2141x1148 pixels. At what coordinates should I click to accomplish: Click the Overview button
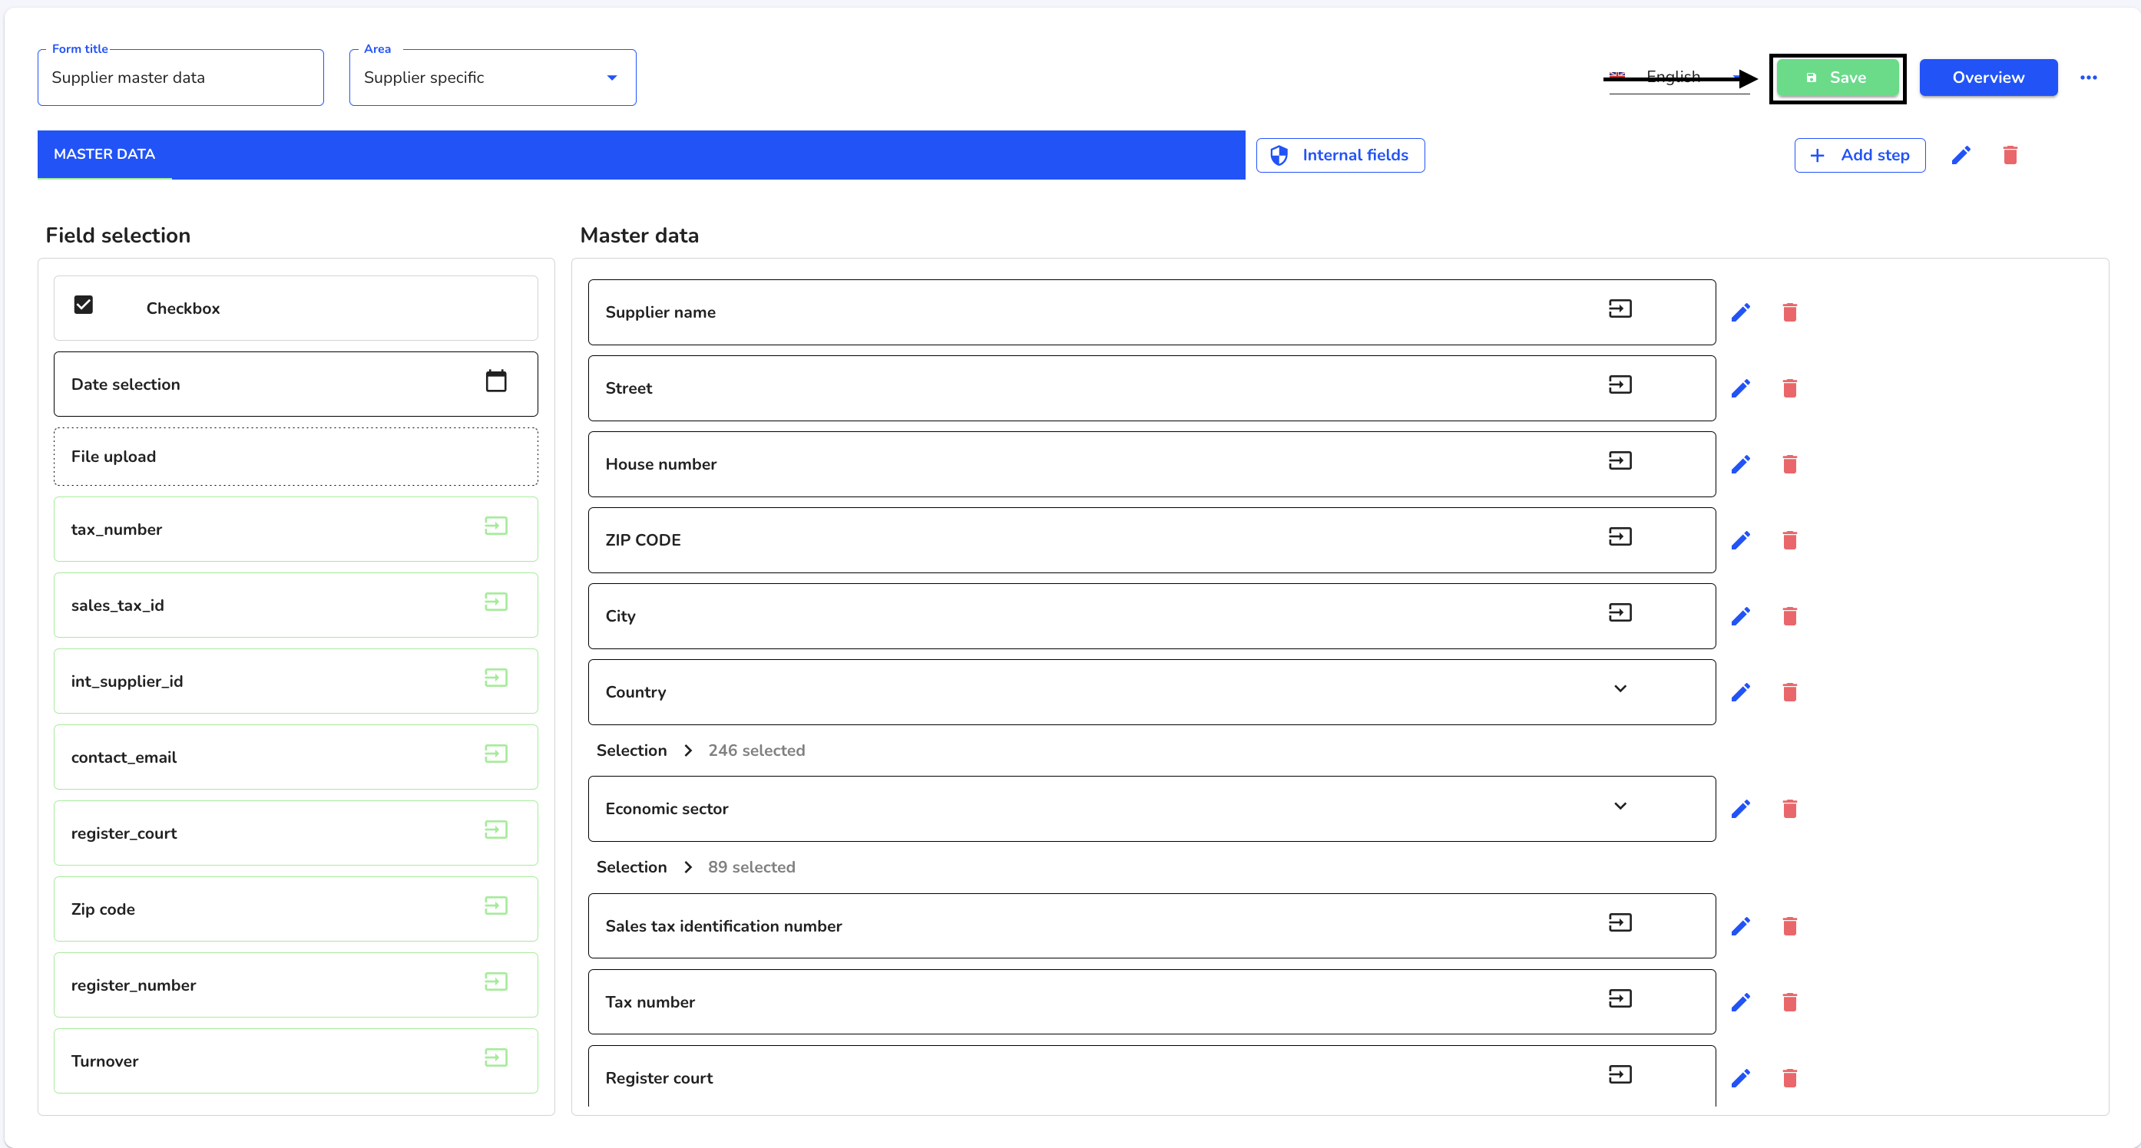pos(1988,77)
